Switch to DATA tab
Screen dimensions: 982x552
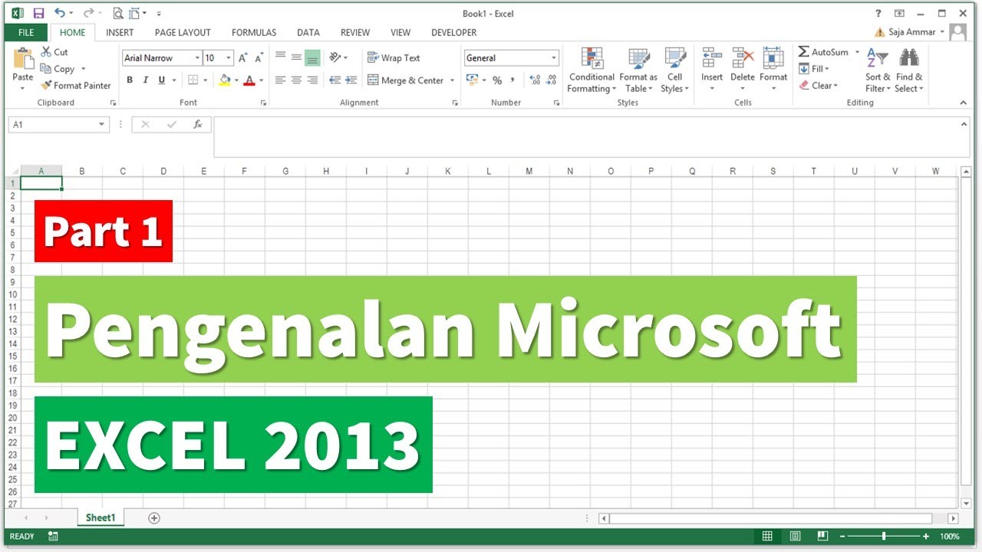tap(308, 32)
